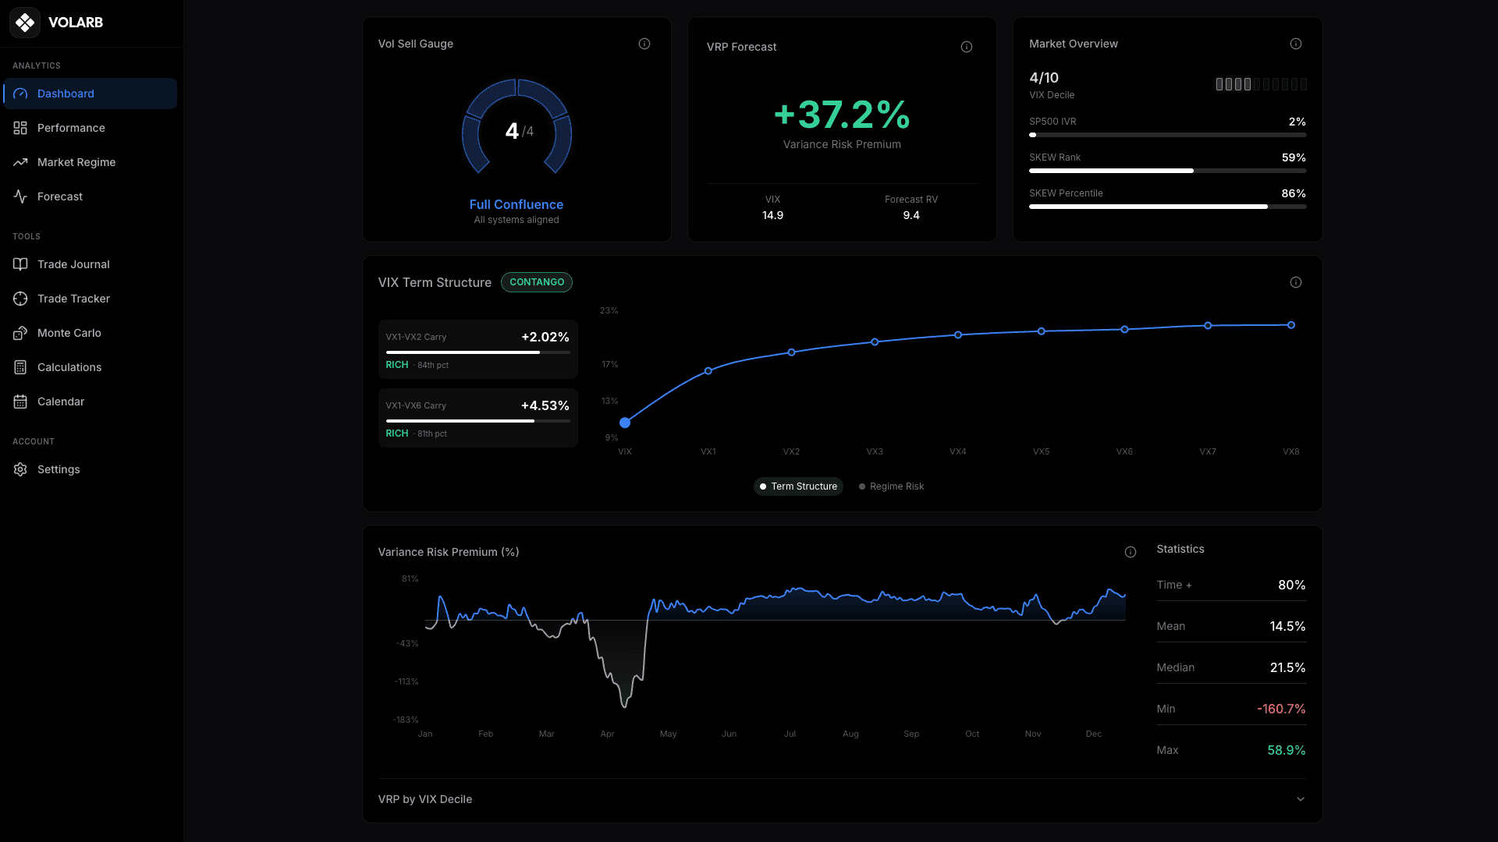Select the Dashboard gauge icon in sidebar
Image resolution: width=1498 pixels, height=842 pixels.
[20, 94]
